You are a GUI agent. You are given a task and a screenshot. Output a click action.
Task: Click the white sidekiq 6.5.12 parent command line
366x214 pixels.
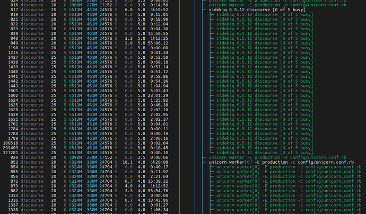tap(257, 10)
